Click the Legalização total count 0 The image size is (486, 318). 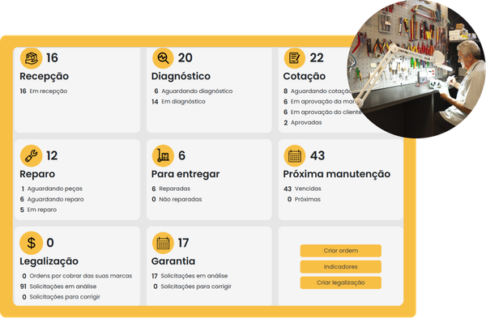click(50, 243)
